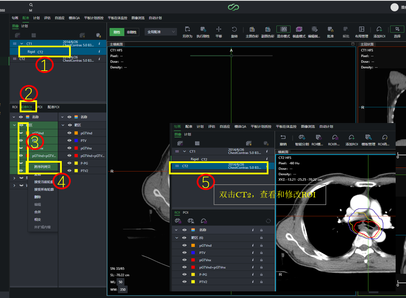
Task: Hide the P-PG ROI in the inset list
Action: (184, 275)
